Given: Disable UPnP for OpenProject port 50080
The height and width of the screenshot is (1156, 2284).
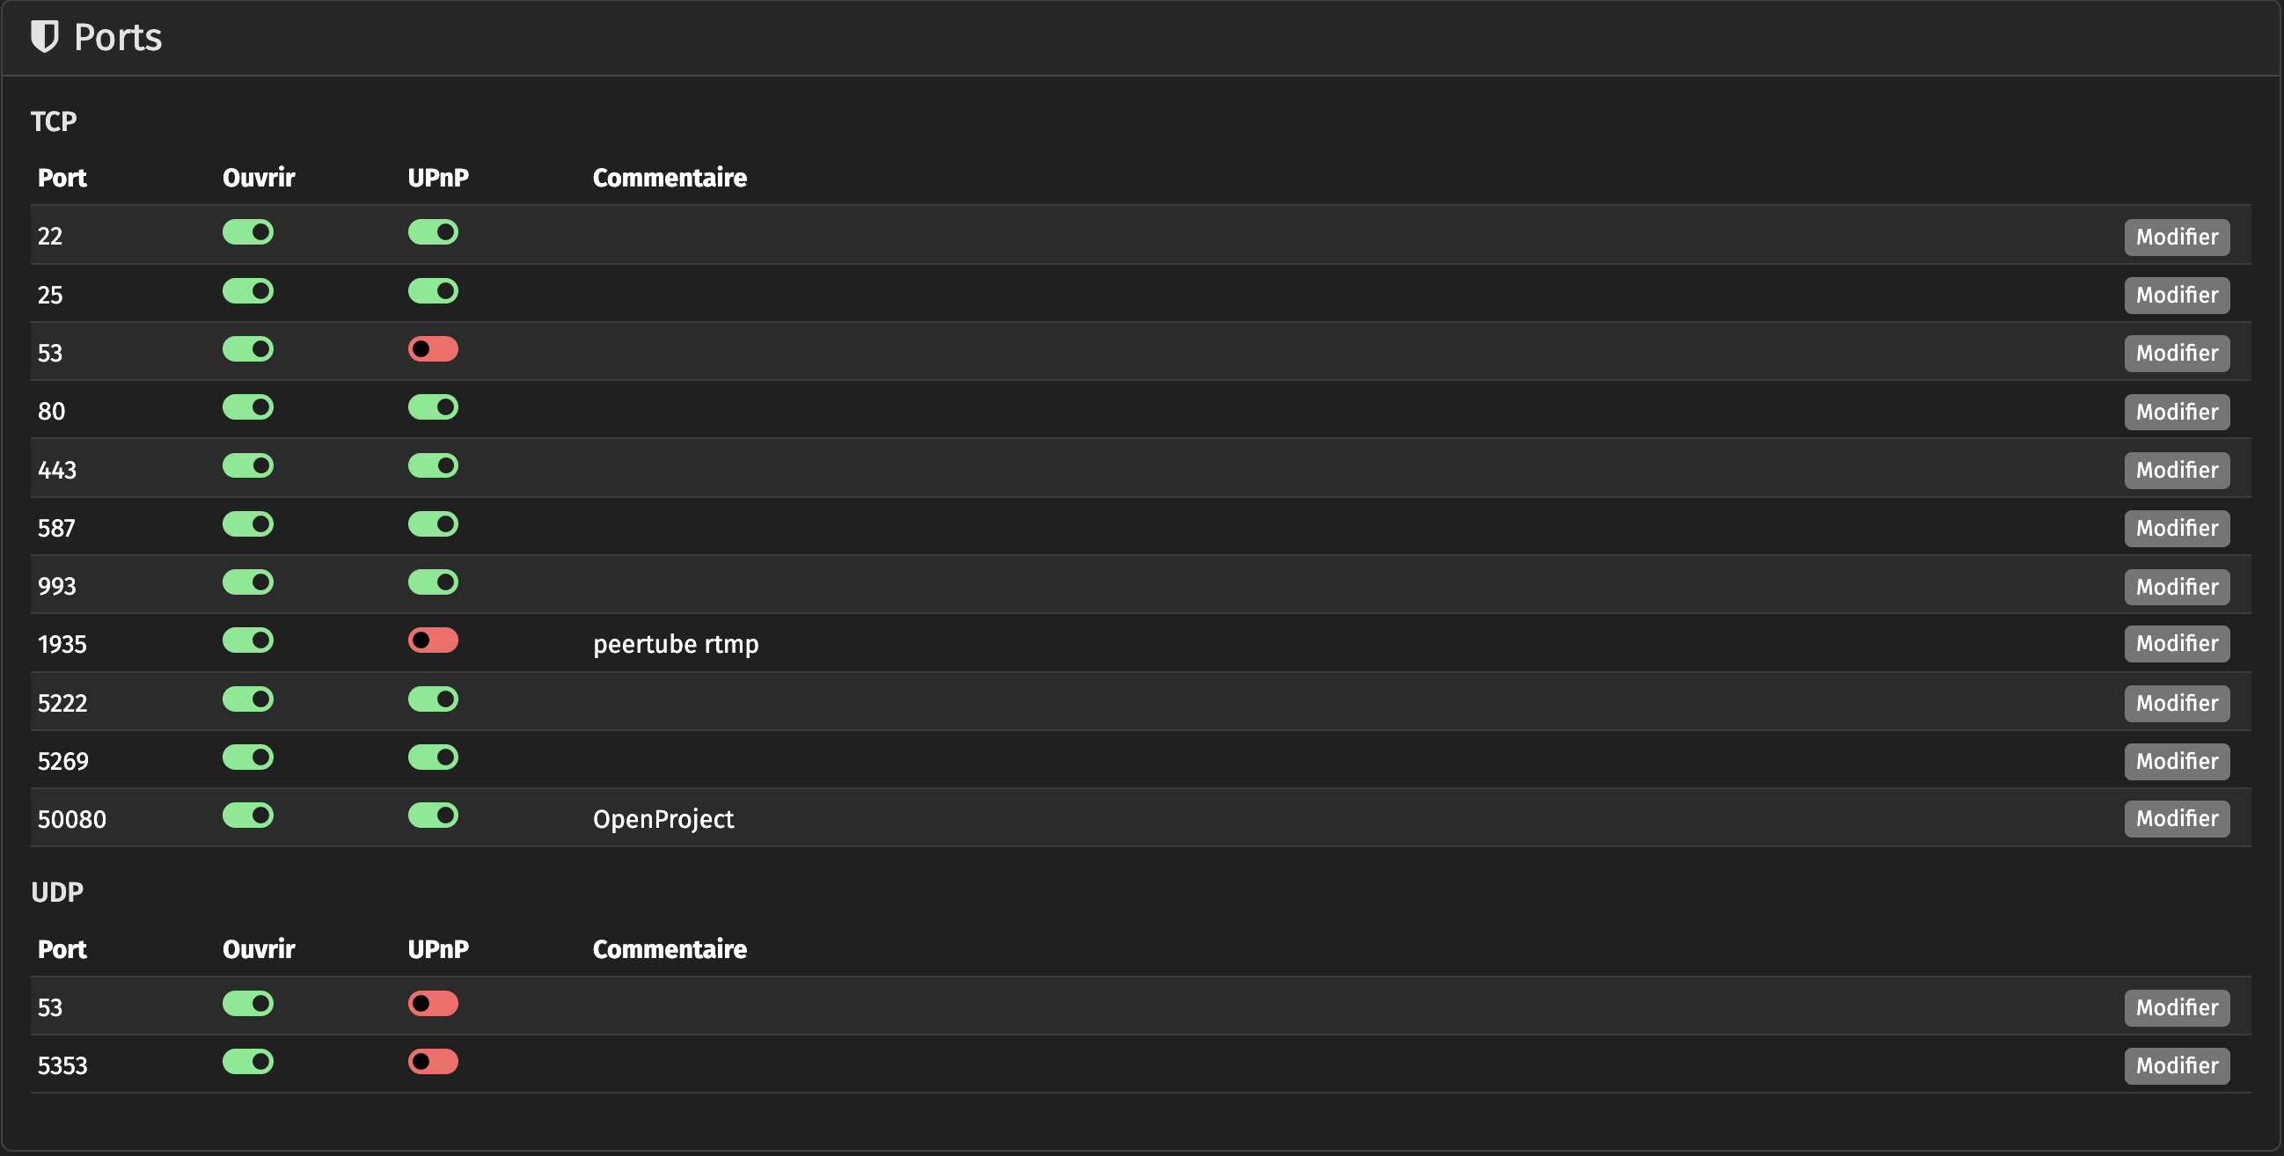Looking at the screenshot, I should (433, 816).
